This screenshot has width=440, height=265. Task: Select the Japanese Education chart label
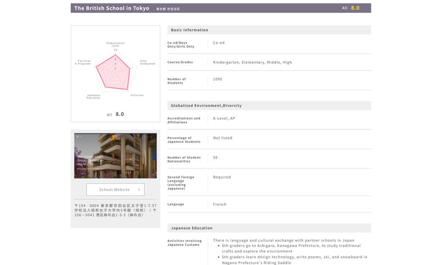[x=94, y=97]
